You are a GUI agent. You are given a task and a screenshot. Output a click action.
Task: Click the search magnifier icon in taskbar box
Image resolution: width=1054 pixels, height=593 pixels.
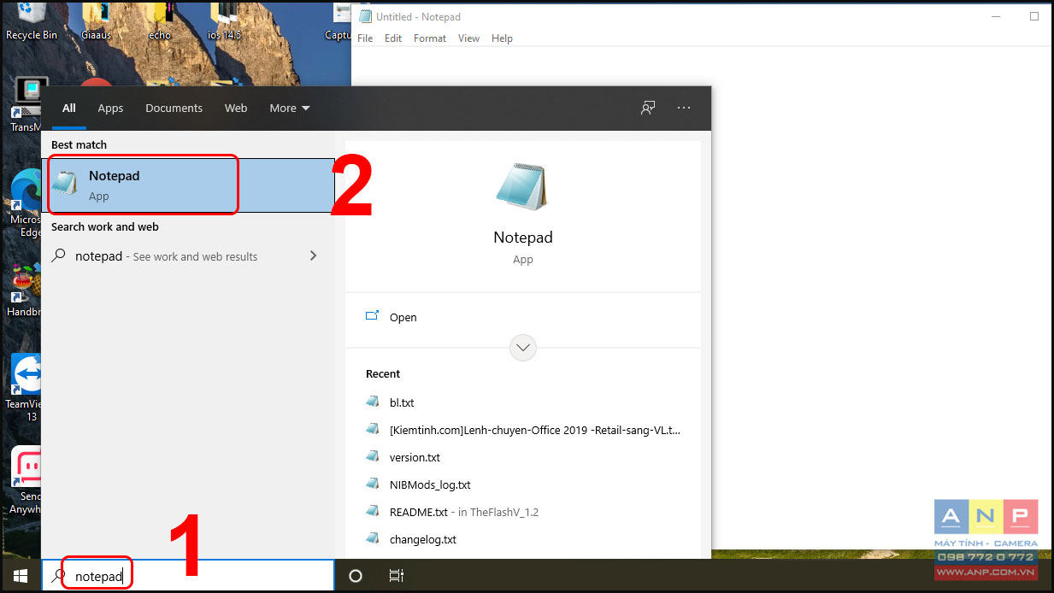pos(58,576)
